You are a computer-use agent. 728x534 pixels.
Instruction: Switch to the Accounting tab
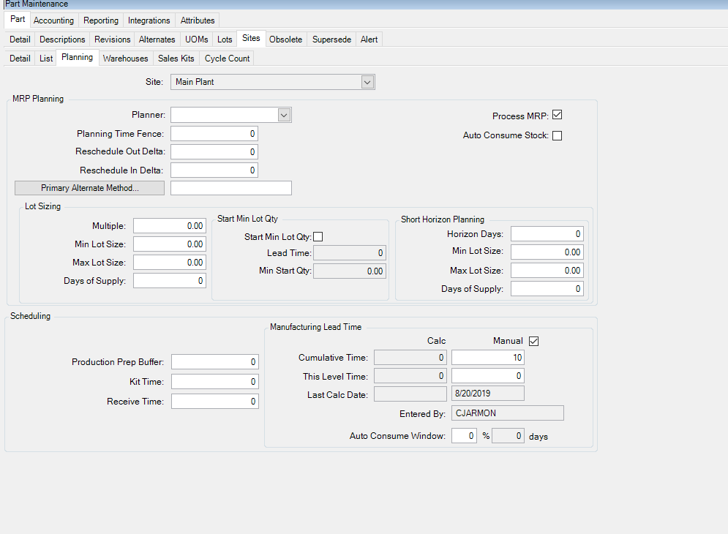[x=54, y=20]
